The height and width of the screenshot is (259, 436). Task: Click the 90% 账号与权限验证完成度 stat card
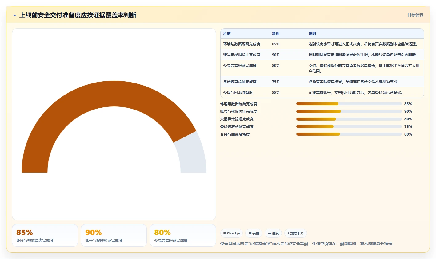[x=114, y=235]
